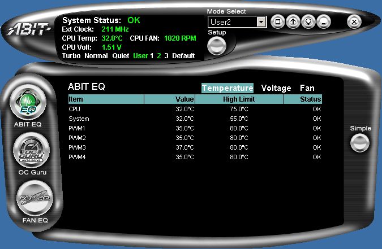This screenshot has height=249, width=382.
Task: Click the ABIT EQ panel title
Action: [x=87, y=86]
